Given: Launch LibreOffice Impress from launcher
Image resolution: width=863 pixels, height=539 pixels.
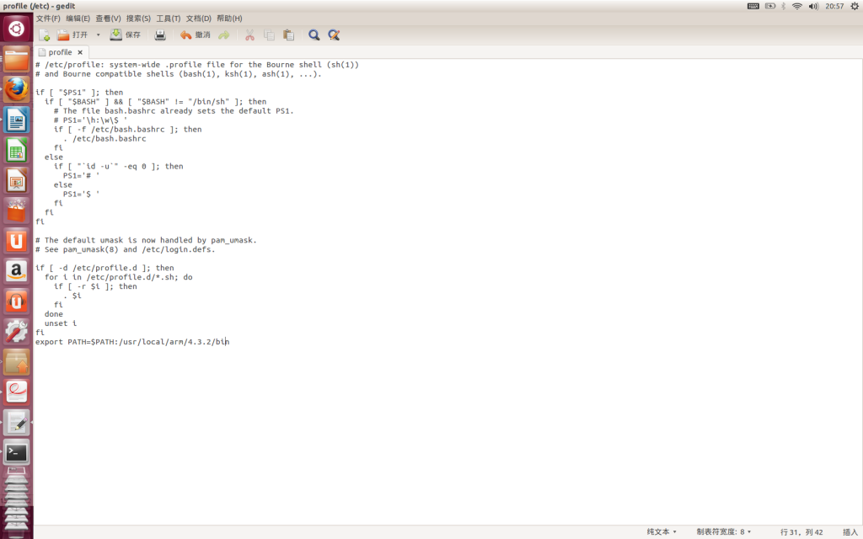Looking at the screenshot, I should point(17,180).
